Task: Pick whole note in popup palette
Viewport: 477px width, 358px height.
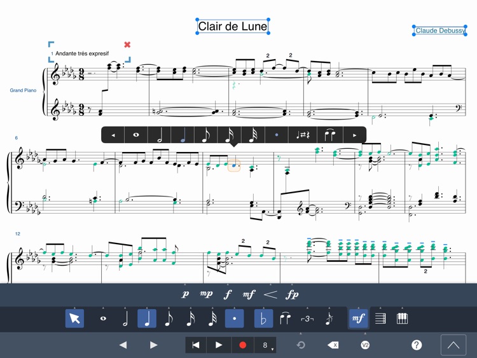Action: coord(136,135)
